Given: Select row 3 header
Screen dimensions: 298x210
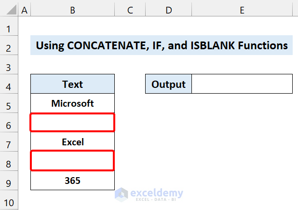Looking at the screenshot, I should point(9,66).
